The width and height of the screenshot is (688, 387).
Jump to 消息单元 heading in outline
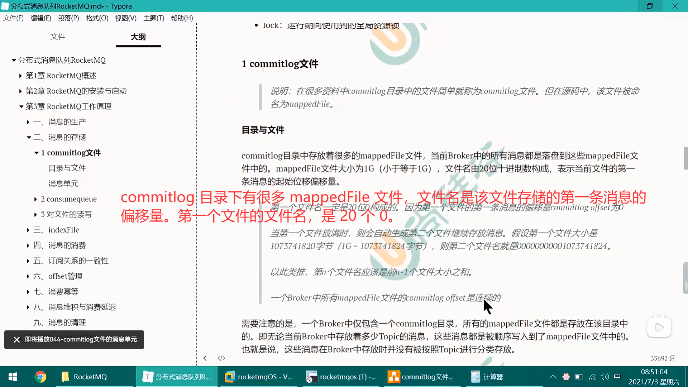[x=63, y=183]
